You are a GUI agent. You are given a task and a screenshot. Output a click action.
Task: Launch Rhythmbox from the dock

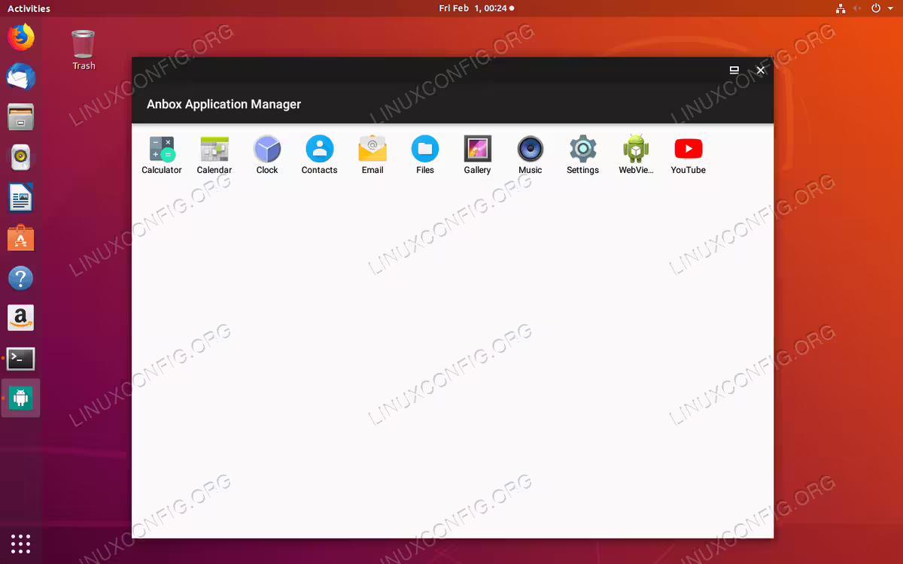click(x=21, y=158)
